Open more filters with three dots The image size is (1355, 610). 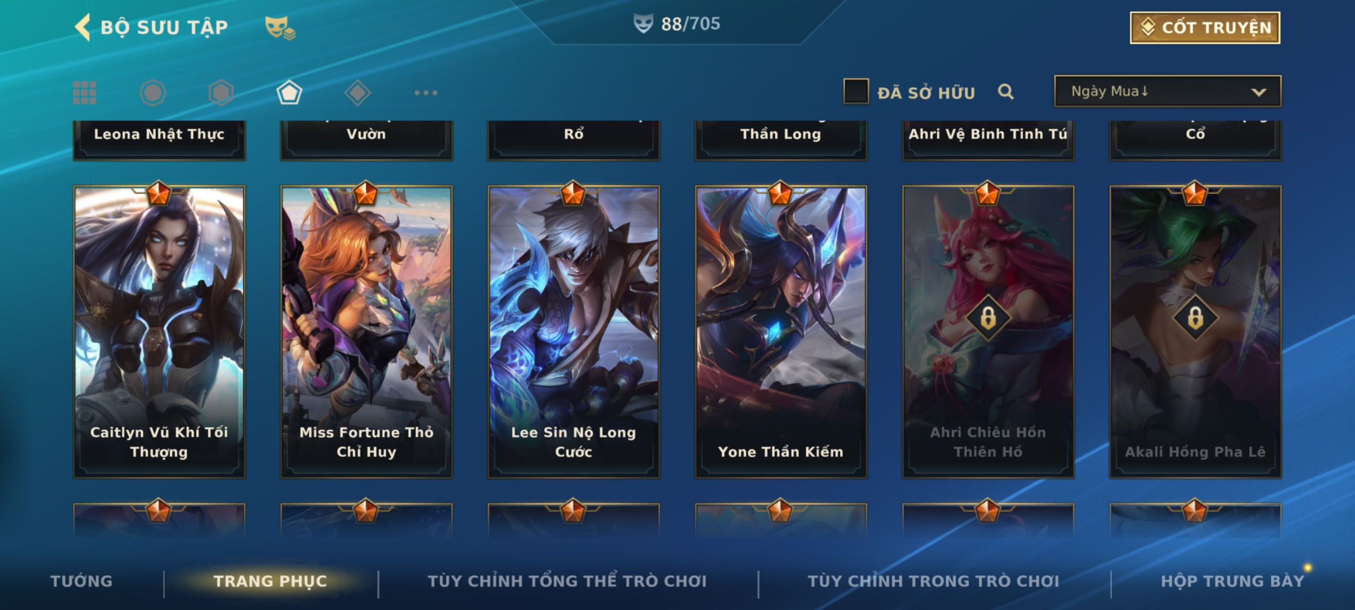pos(426,93)
